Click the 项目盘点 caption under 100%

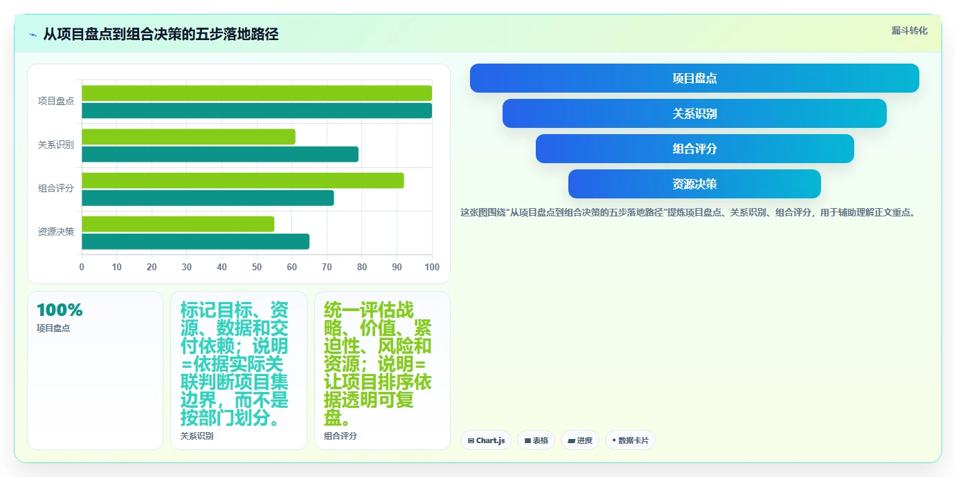53,328
